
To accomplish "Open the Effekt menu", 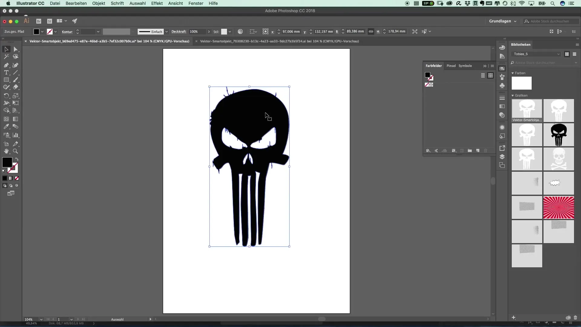I will 157,3.
